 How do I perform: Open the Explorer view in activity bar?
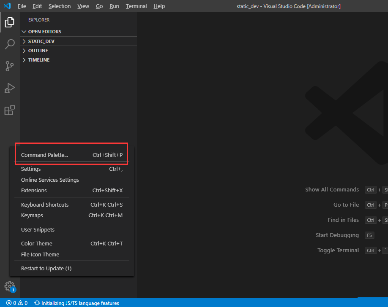(10, 22)
